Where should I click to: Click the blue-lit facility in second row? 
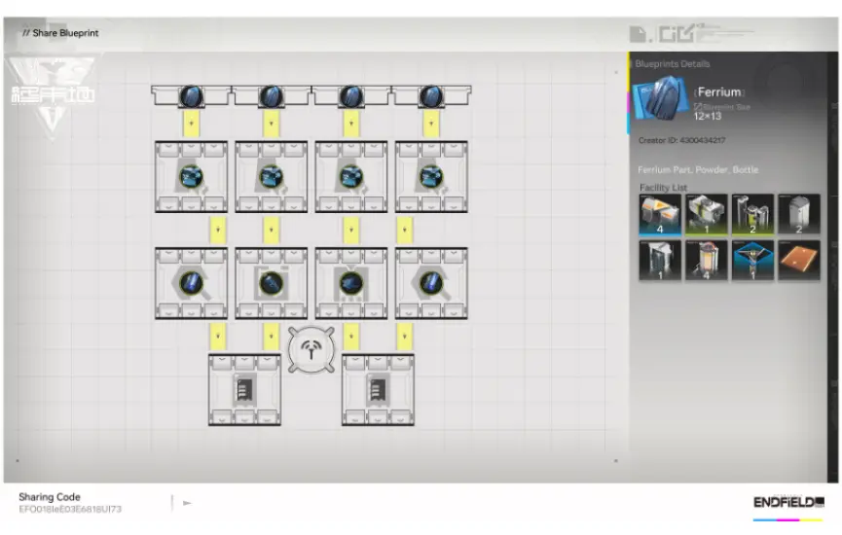[751, 261]
